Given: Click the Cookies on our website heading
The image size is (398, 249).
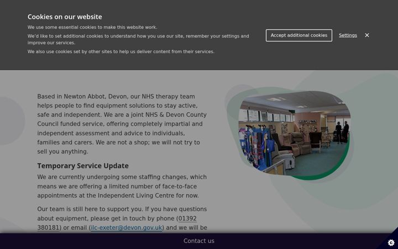Looking at the screenshot, I should pyautogui.click(x=65, y=17).
